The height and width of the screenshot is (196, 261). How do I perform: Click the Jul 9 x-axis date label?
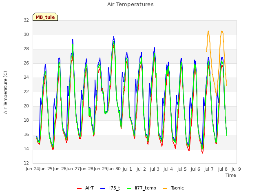pos(236,169)
